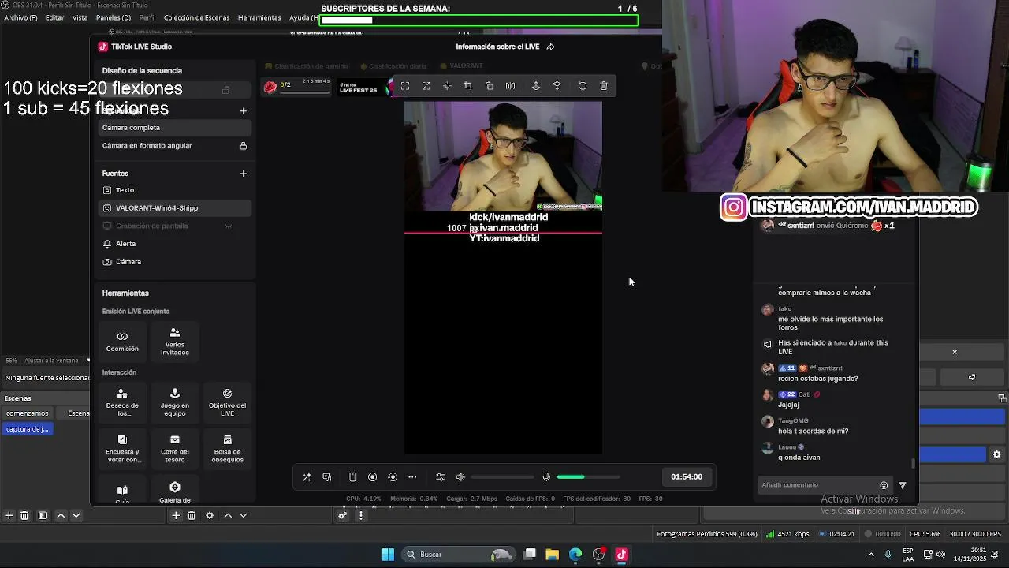Select the VALORANT-Win64-Shipp source

pyautogui.click(x=174, y=208)
